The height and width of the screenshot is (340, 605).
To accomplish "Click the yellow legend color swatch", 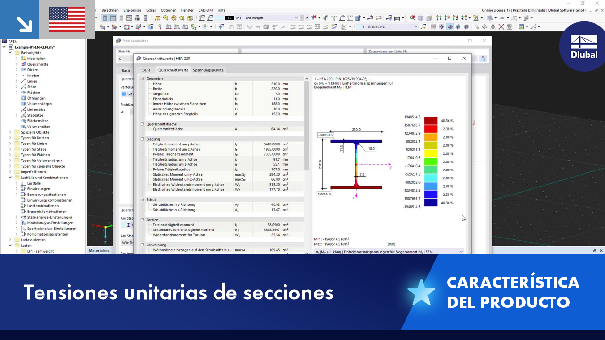I will coord(431,153).
